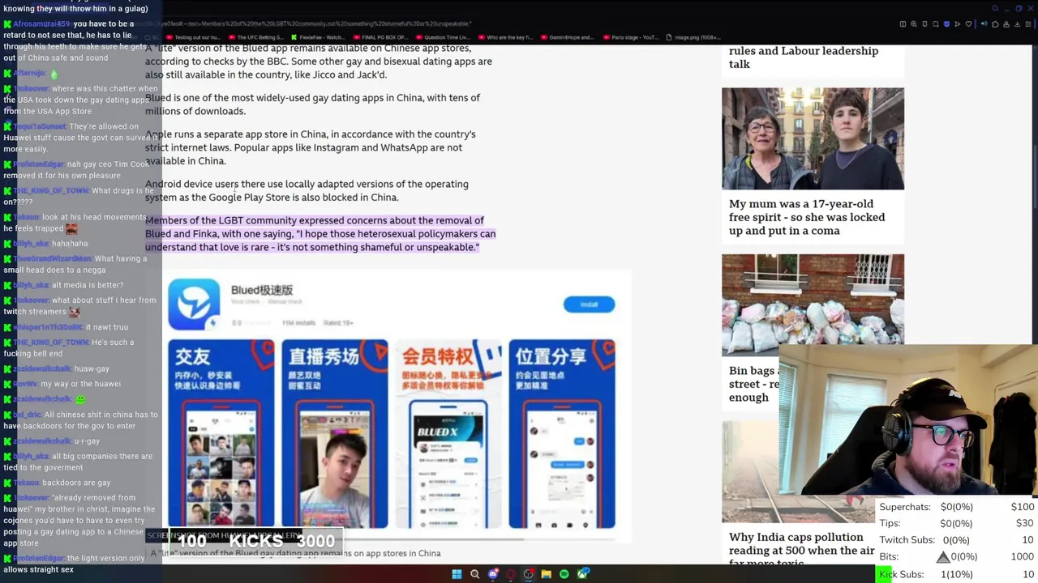The image size is (1038, 583).
Task: Click the 'Twitch Subs:' overlay label
Action: 908,540
